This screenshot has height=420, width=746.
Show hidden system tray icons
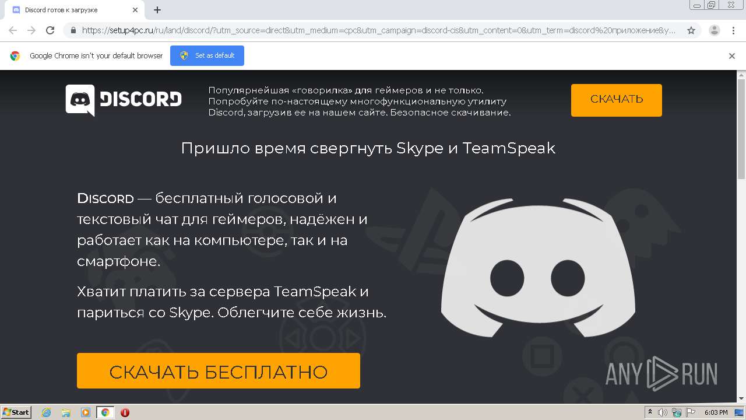click(x=650, y=412)
